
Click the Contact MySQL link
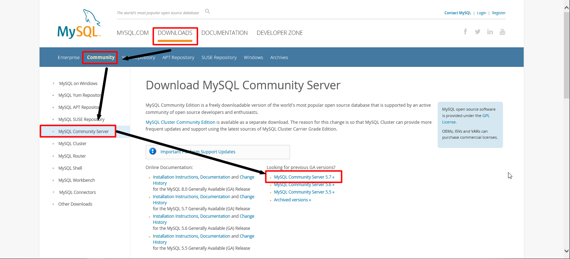point(457,13)
